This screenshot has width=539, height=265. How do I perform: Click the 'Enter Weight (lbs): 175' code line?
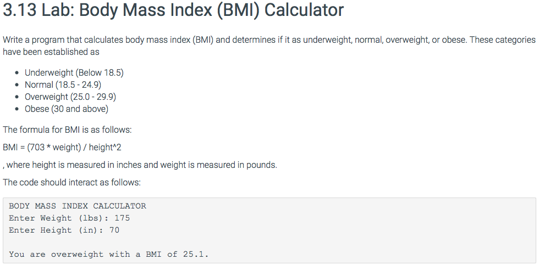(69, 218)
